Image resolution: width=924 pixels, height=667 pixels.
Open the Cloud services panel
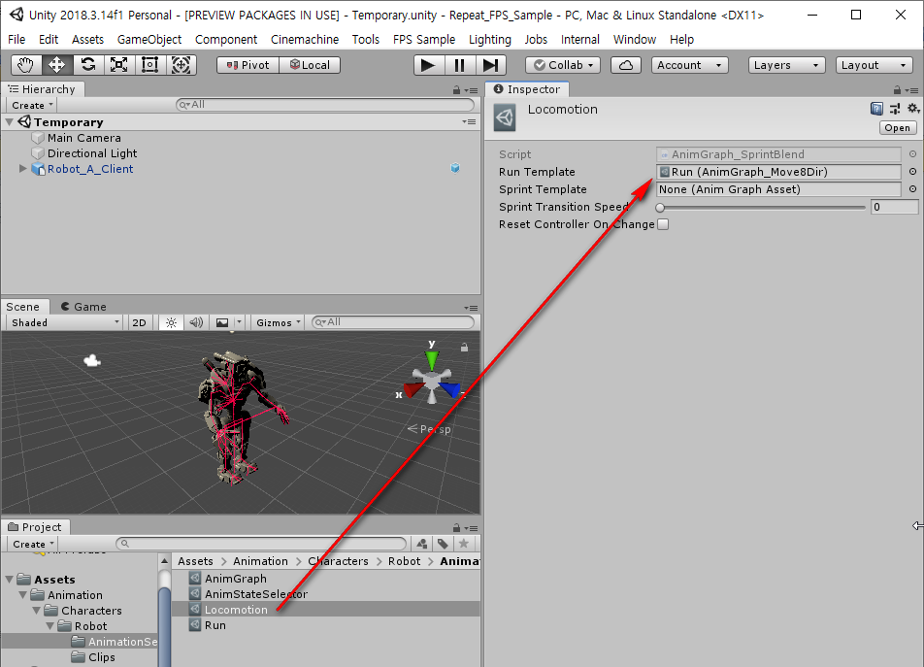(x=626, y=65)
